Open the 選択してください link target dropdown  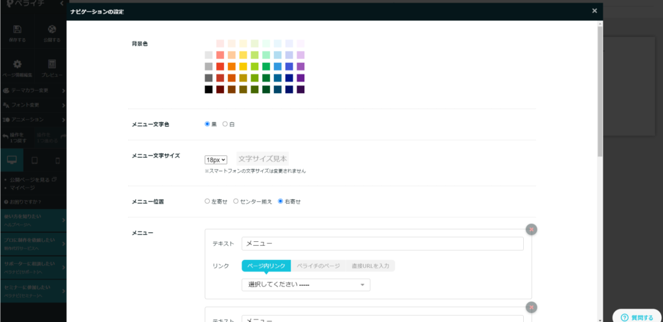click(306, 285)
